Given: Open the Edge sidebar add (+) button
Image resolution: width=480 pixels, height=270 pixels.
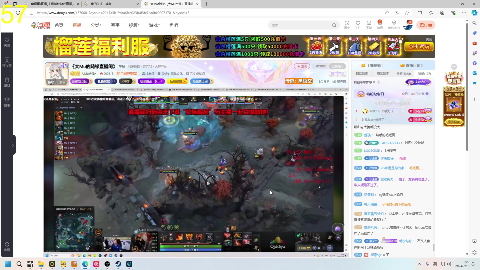Looking at the screenshot, I should pos(474,99).
